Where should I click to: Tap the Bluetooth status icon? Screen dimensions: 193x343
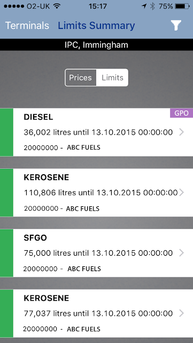point(152,6)
